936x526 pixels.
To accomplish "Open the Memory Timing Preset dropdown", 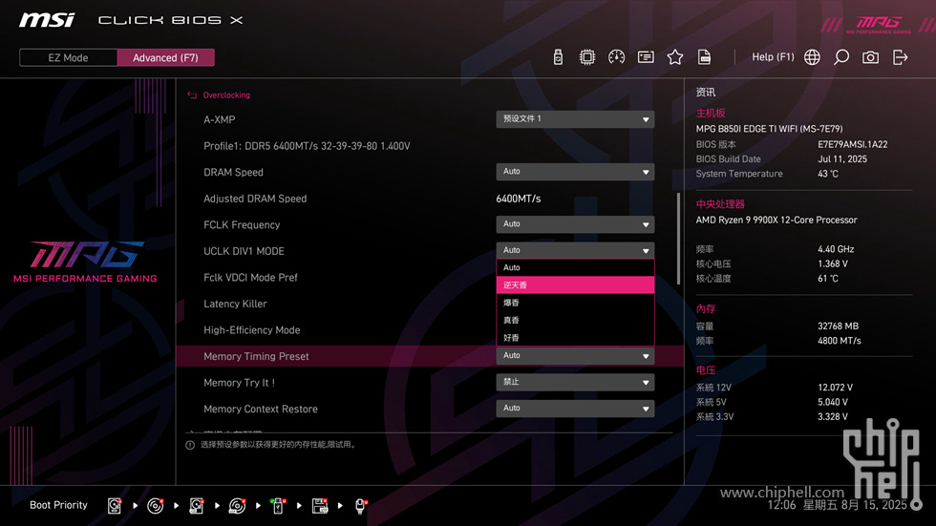I will (x=575, y=356).
